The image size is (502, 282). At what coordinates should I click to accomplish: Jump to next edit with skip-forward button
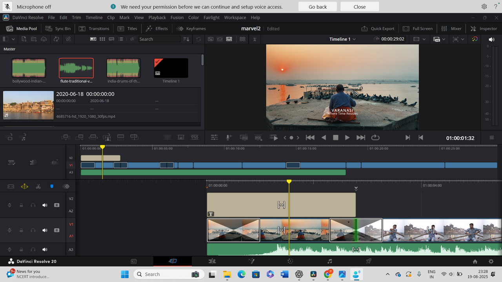pyautogui.click(x=361, y=137)
